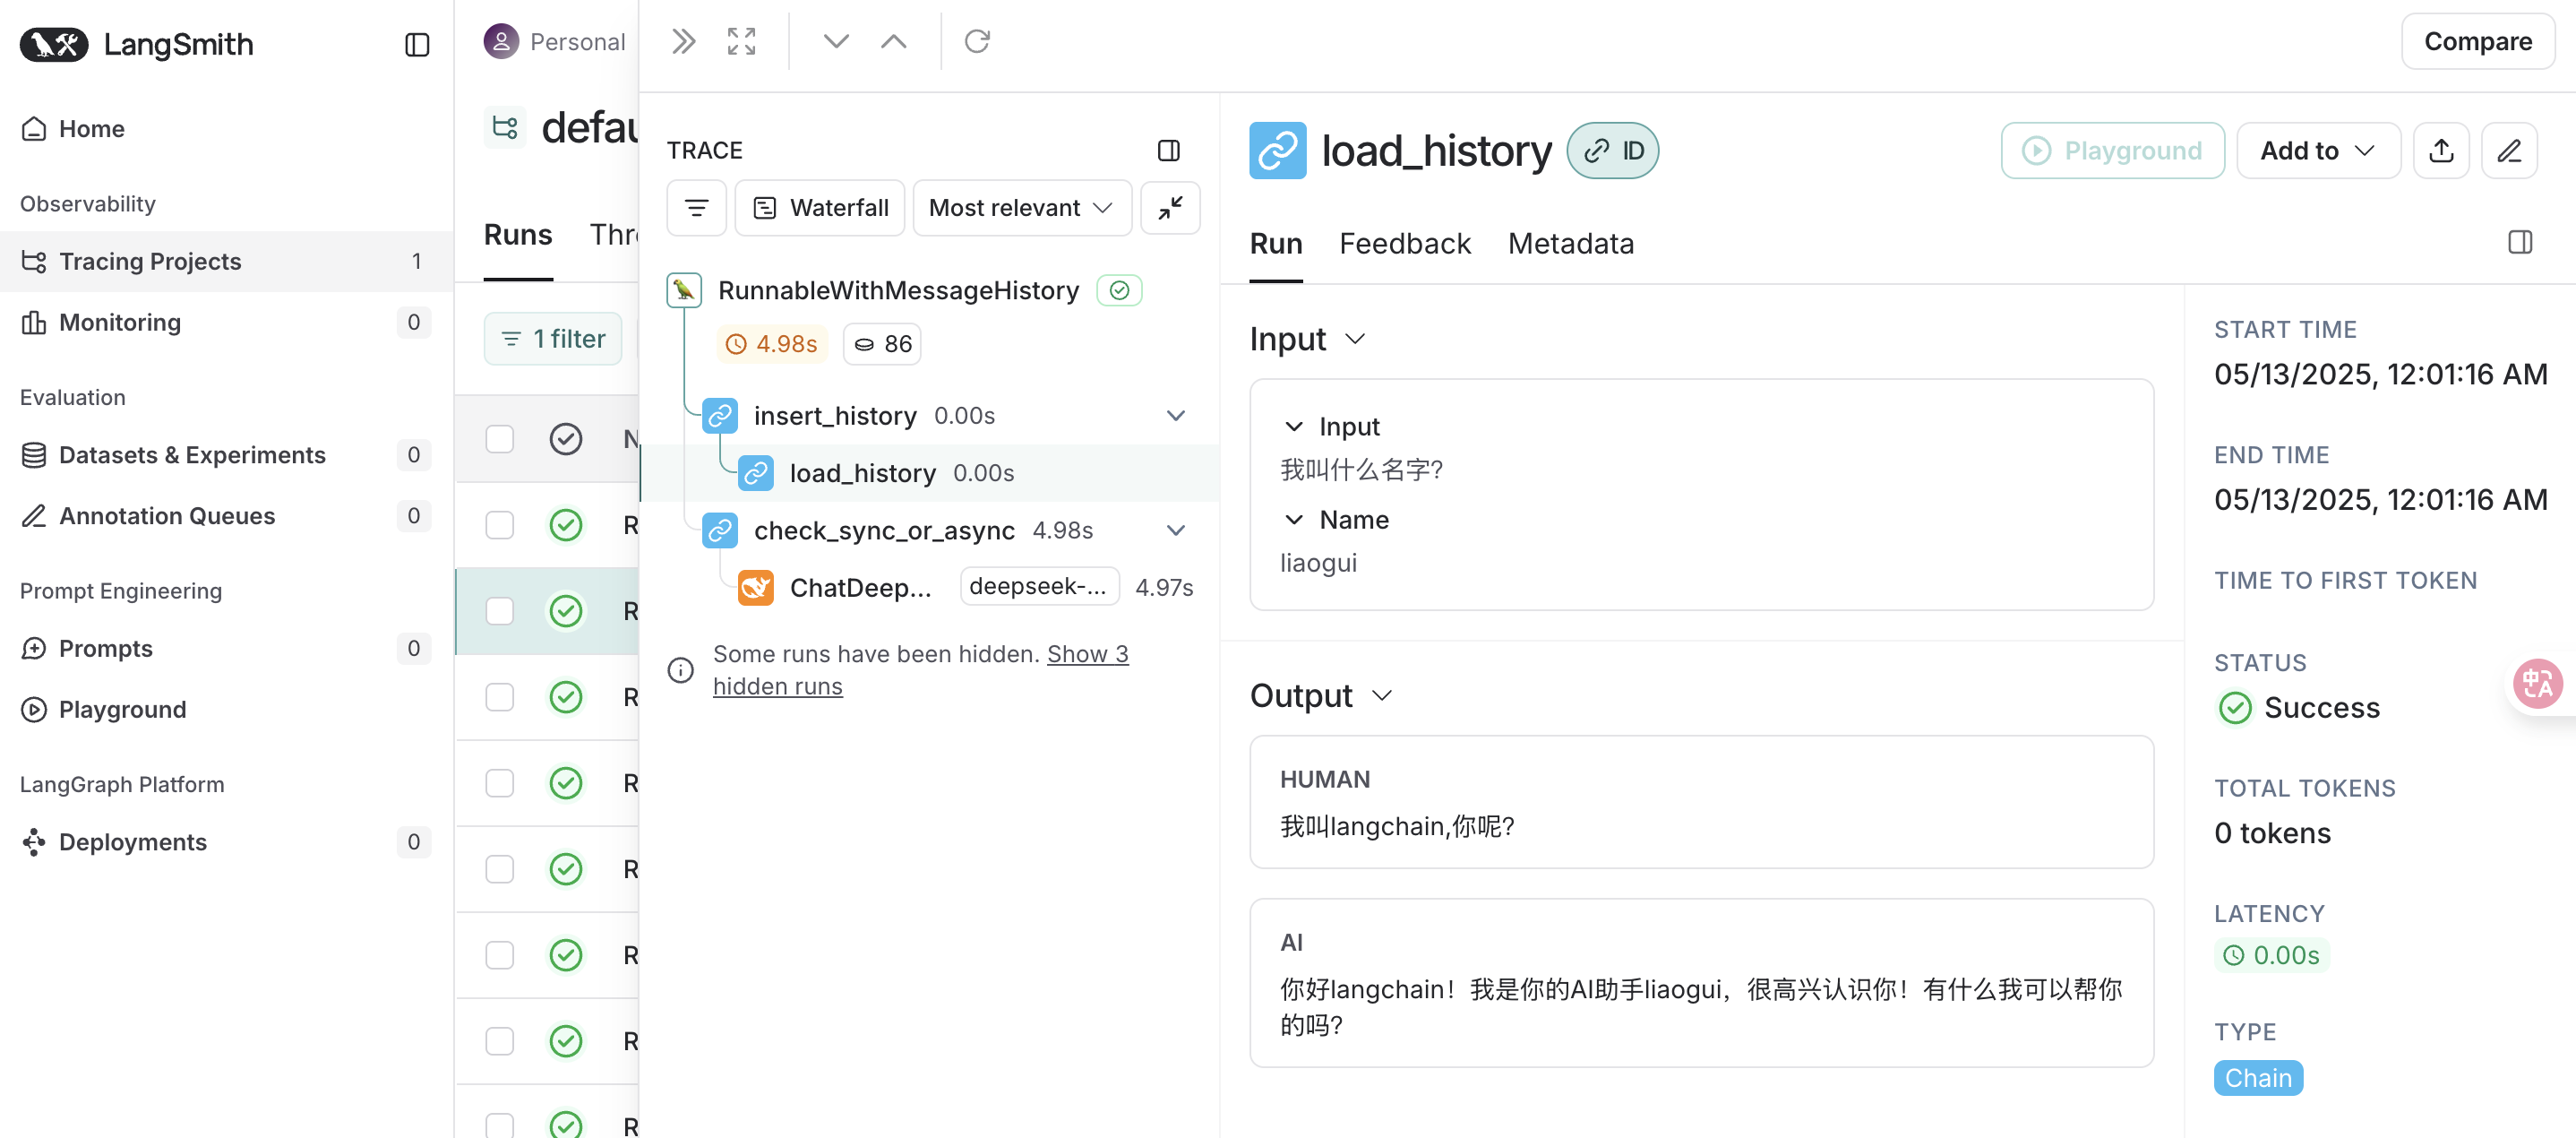
Task: Switch to the Feedback tab
Action: coord(1404,244)
